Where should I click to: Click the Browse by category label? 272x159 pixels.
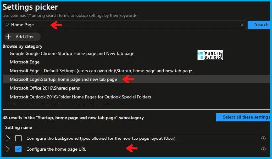(x=23, y=46)
